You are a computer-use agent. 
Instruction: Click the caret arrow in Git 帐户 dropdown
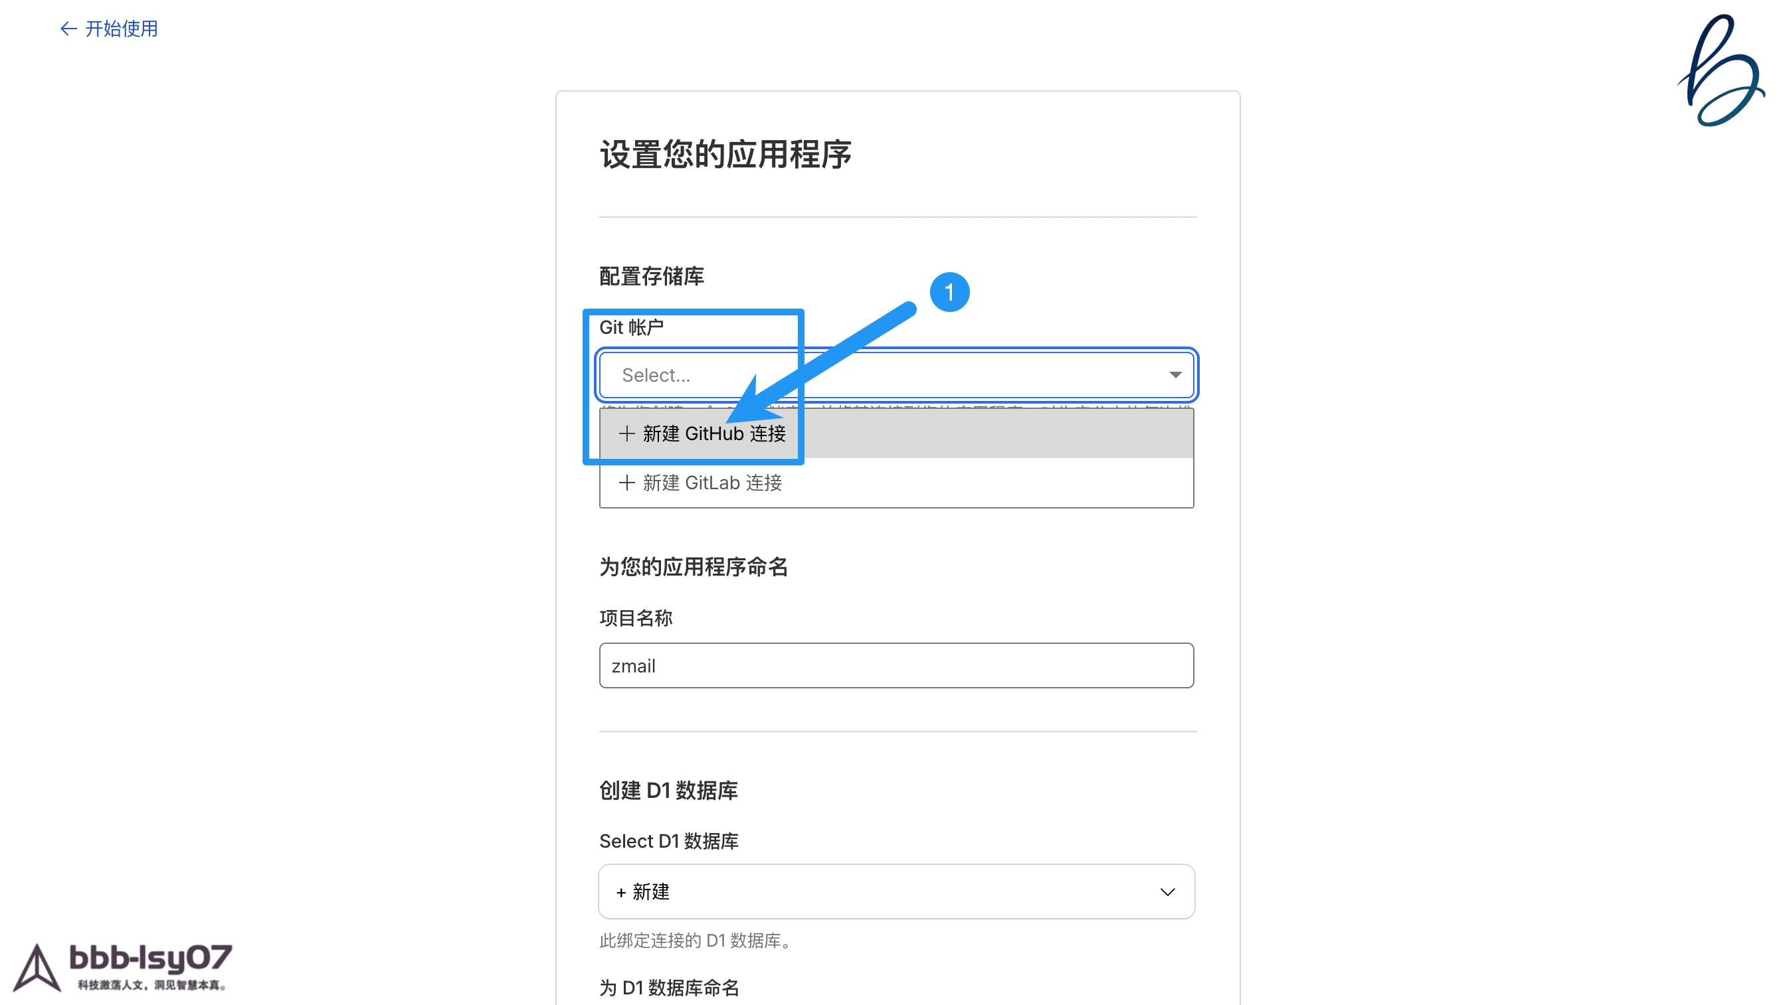(1175, 375)
